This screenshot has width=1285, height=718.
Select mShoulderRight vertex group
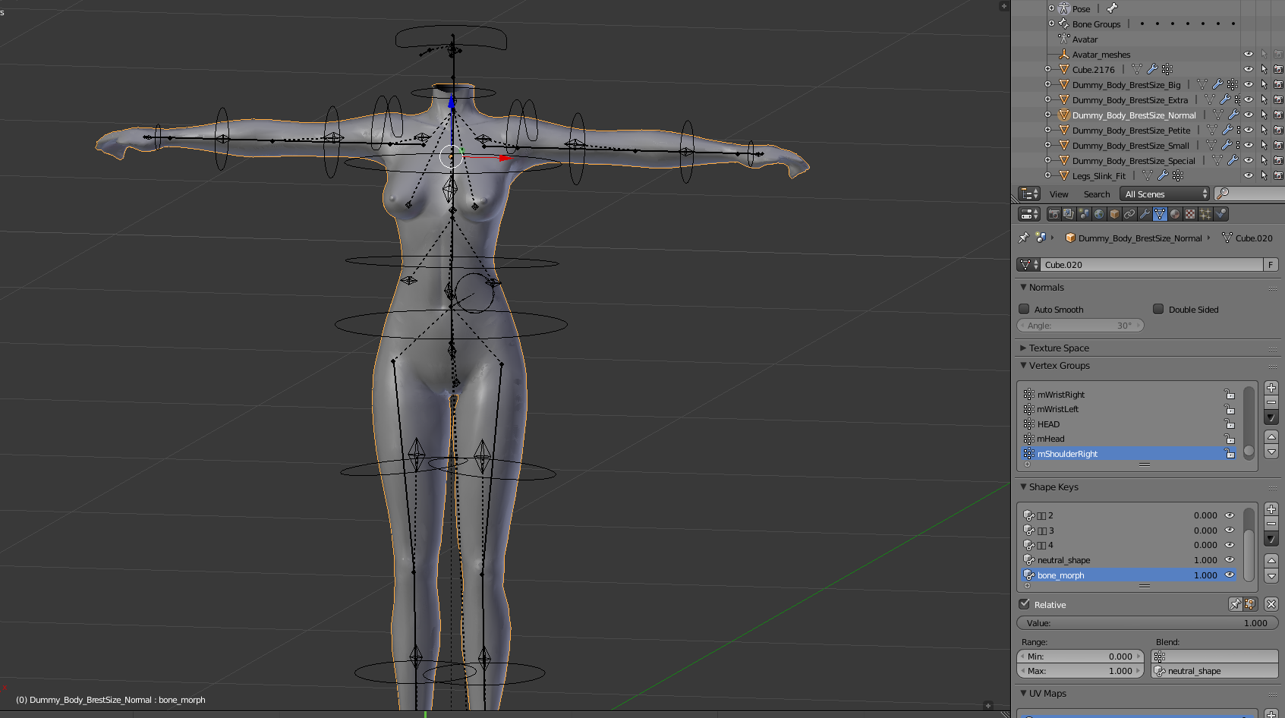(1129, 453)
